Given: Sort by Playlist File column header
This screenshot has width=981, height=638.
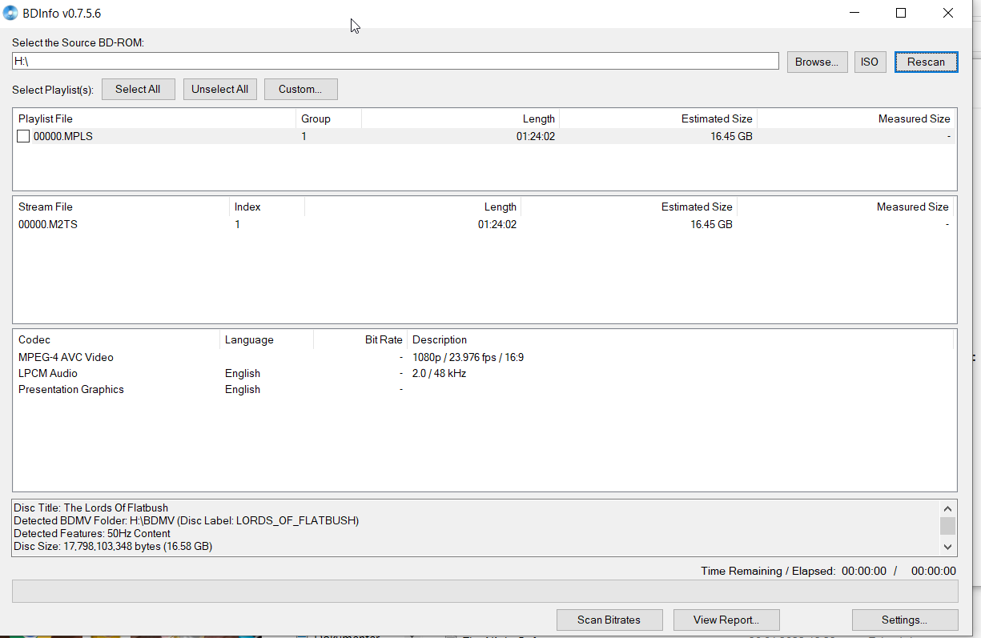Looking at the screenshot, I should pos(155,118).
